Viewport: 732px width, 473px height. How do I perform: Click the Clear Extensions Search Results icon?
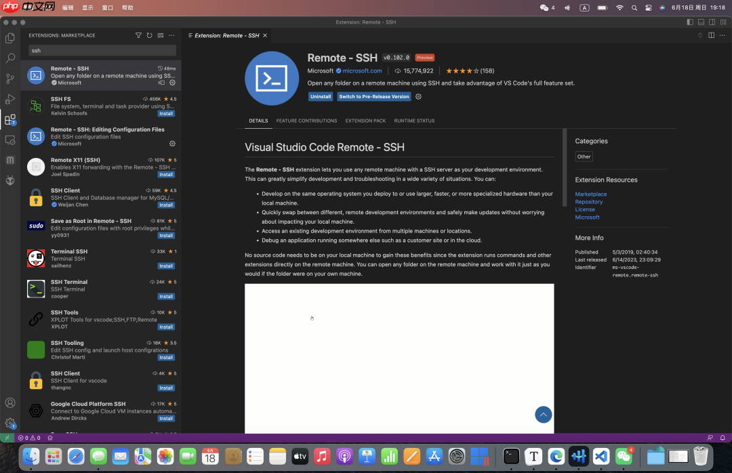160,35
